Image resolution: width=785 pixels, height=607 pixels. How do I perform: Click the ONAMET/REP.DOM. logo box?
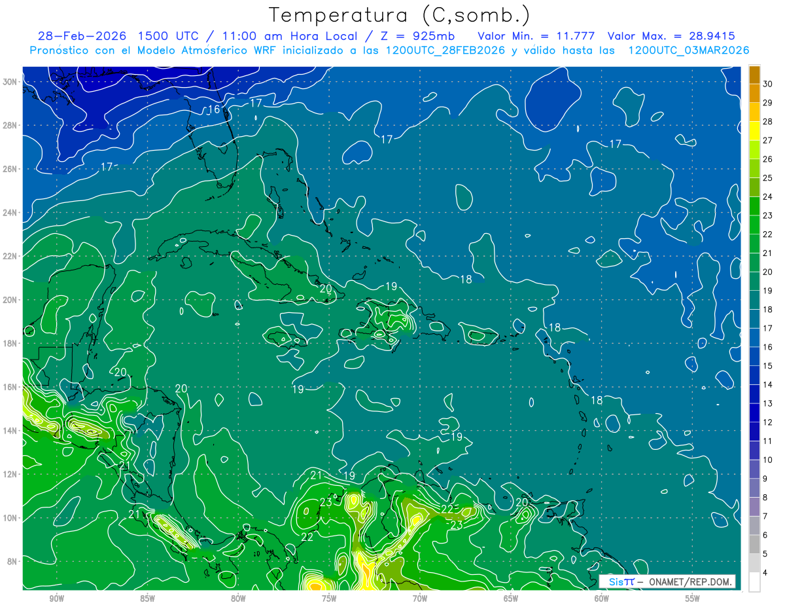(667, 581)
